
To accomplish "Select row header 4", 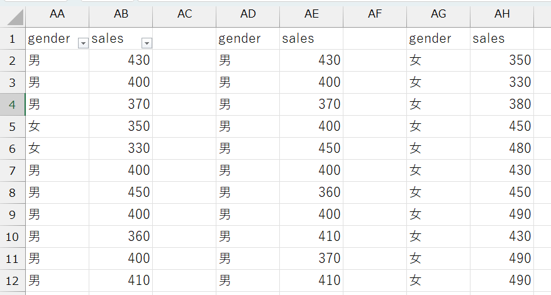I will 12,104.
